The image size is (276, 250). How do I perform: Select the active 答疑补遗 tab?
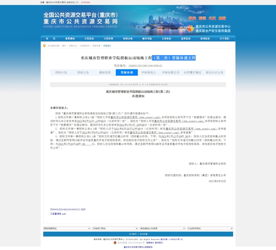(x=127, y=73)
